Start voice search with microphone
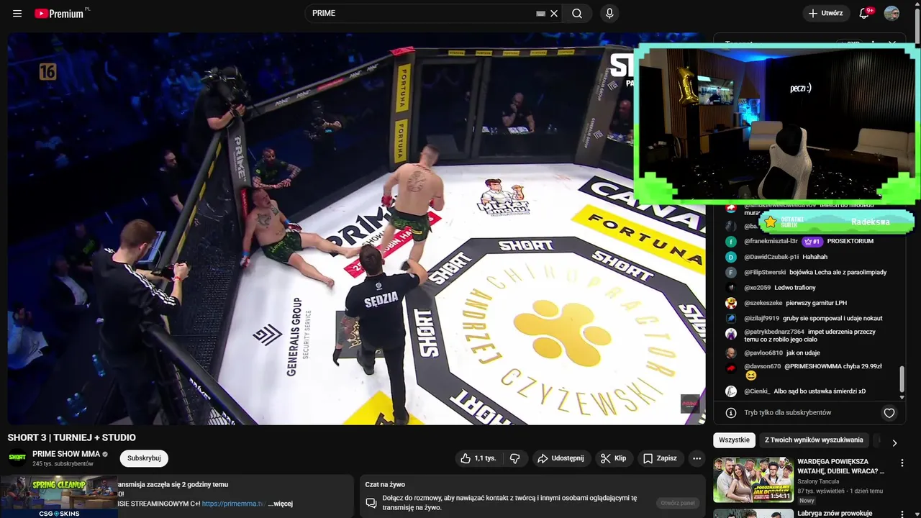Viewport: 921px width, 518px height. (x=609, y=13)
